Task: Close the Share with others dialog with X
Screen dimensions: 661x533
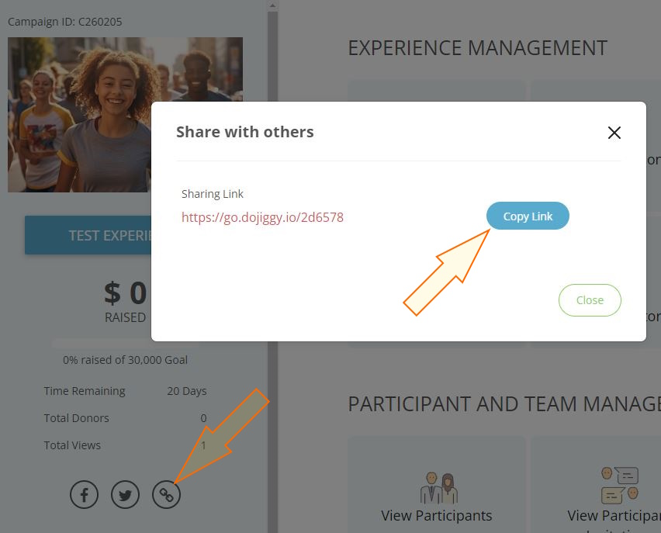Action: (614, 133)
